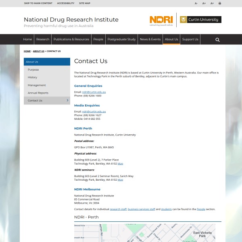Open the Curtin University logo link
242x242 pixels.
pos(200,19)
